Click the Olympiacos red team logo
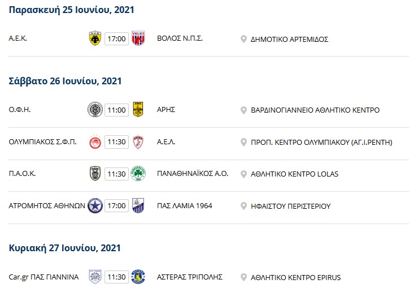Viewport: 409px width, 288px height. 95,142
